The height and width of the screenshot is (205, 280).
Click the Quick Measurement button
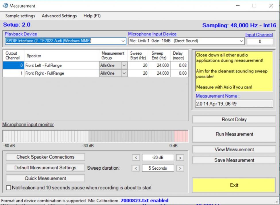(45, 178)
